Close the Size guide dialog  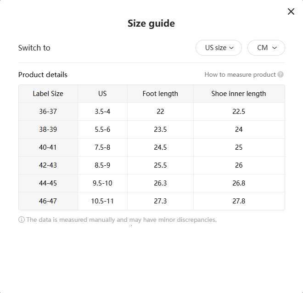291,11
